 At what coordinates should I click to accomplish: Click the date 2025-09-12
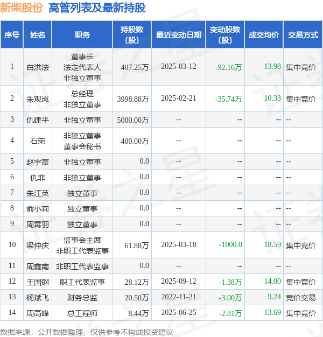click(179, 281)
